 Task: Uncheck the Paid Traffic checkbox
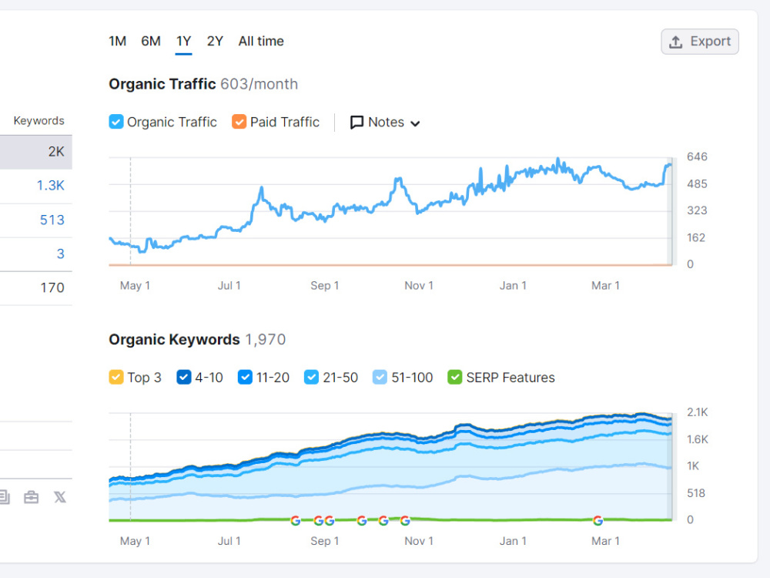239,122
